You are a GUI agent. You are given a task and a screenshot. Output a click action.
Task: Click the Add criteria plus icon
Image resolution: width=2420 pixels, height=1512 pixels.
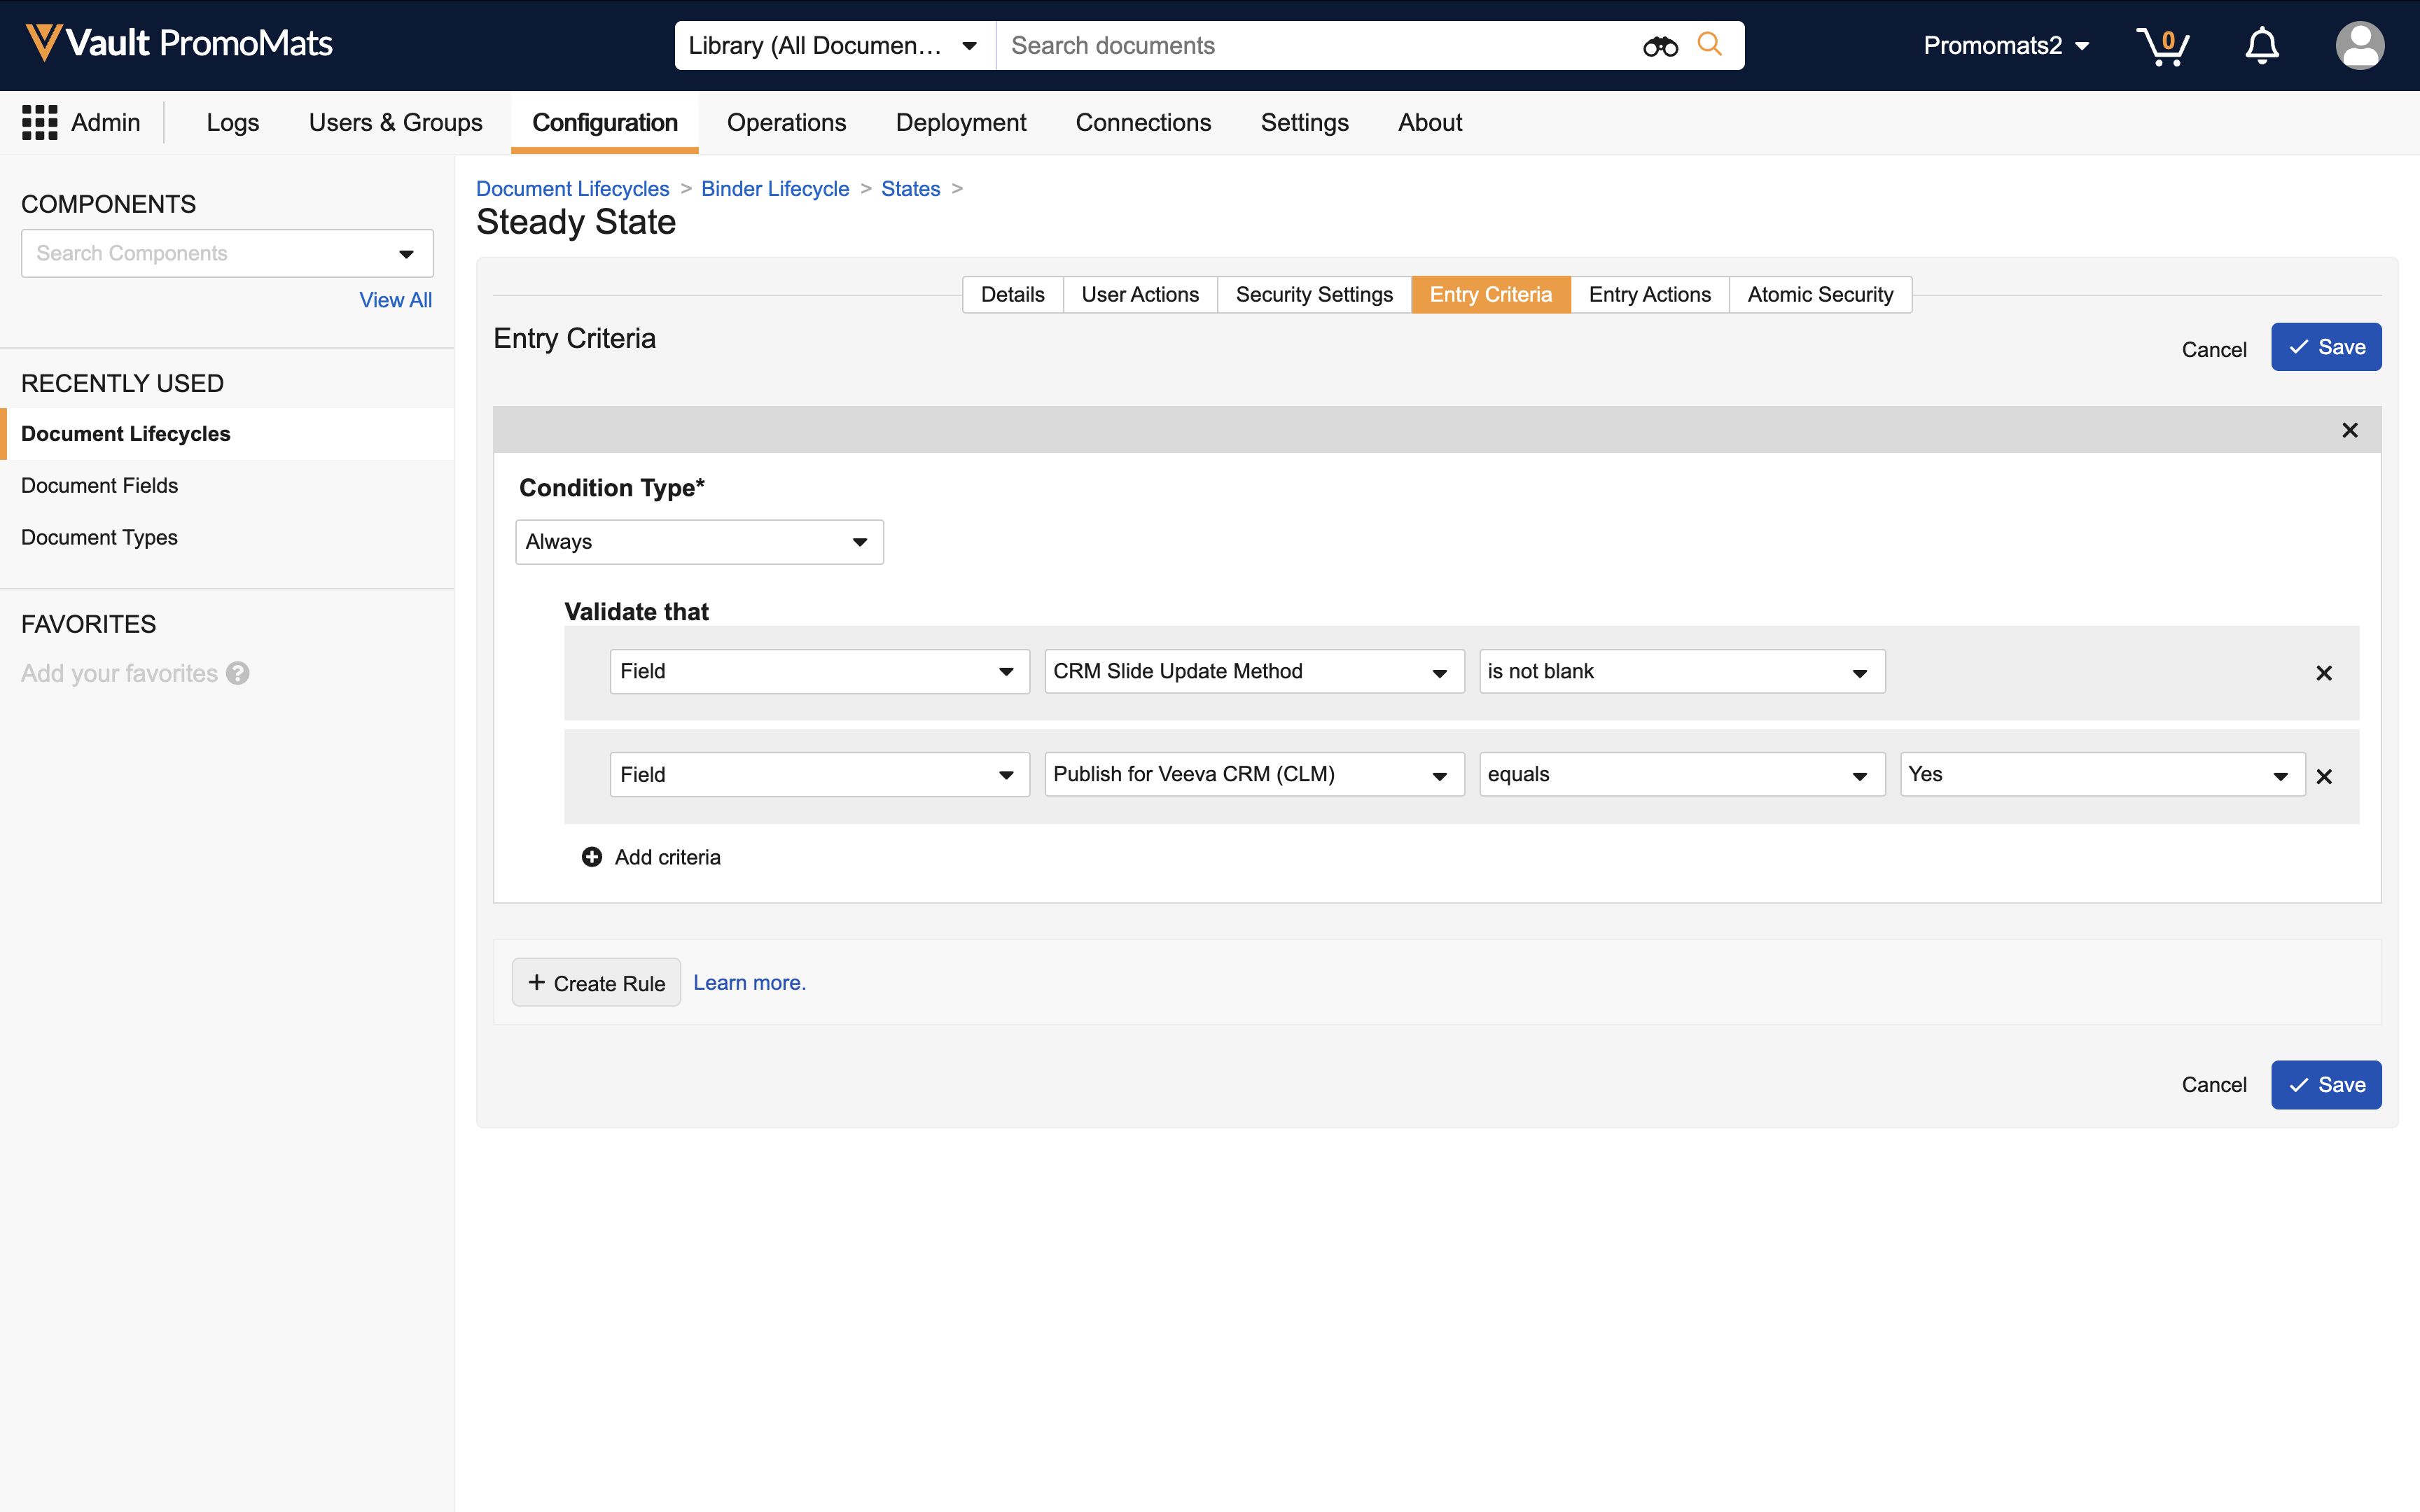(x=592, y=857)
